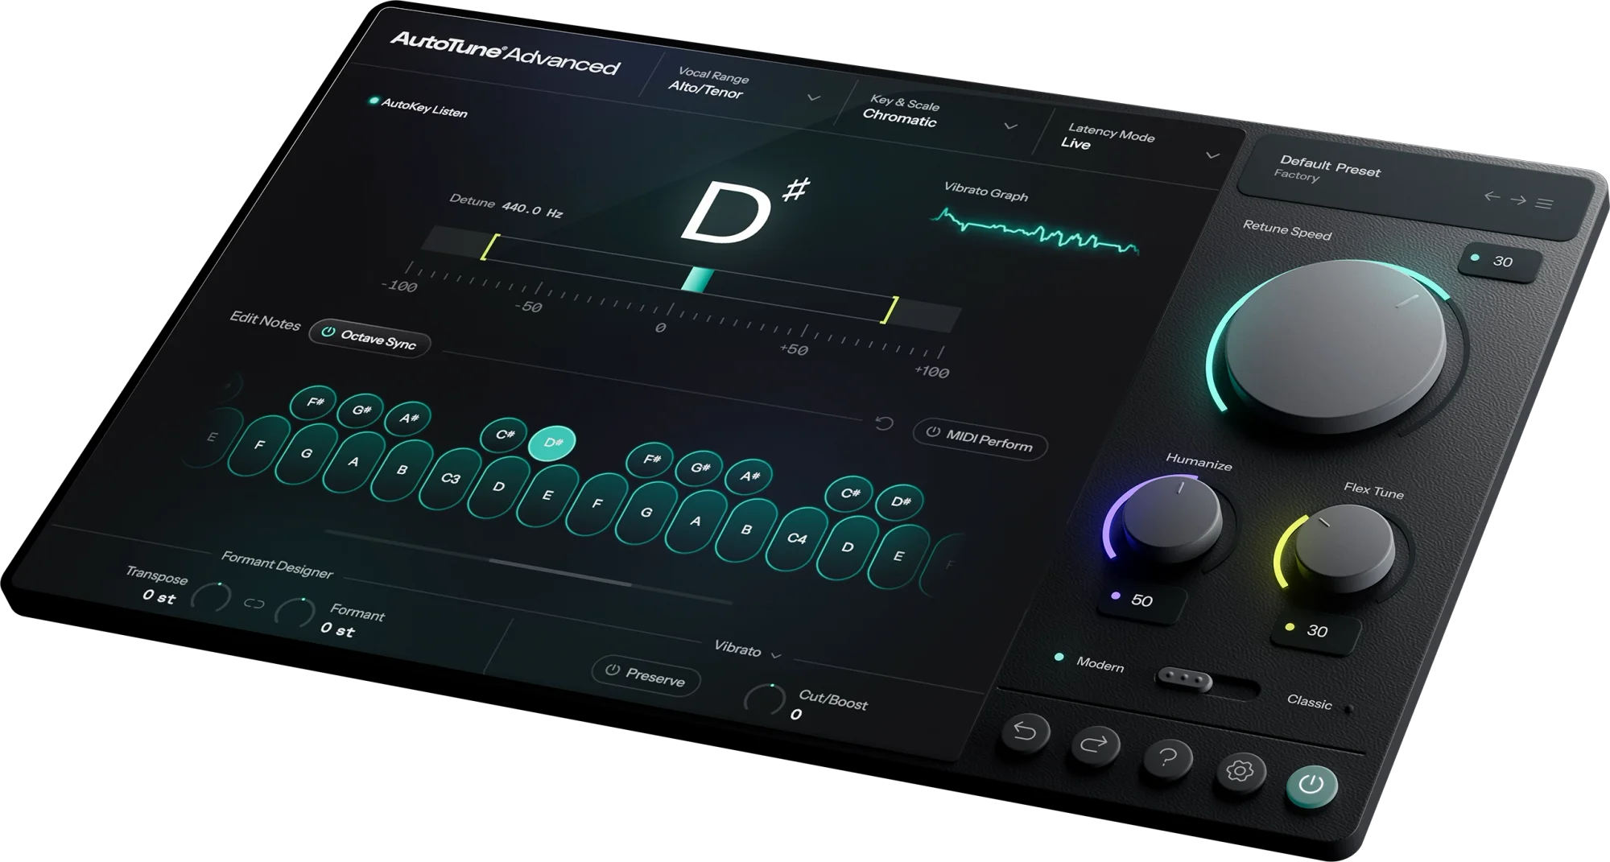Click the Cut/Boost knob

point(765,699)
